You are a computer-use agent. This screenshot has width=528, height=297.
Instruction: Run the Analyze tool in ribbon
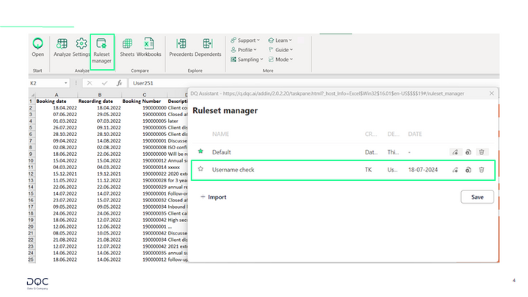click(x=62, y=47)
